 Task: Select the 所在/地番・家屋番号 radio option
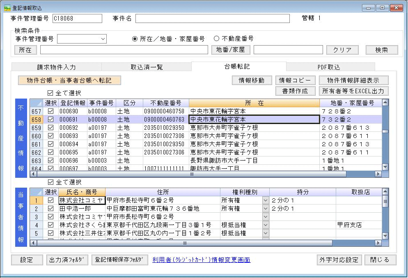tap(135, 39)
